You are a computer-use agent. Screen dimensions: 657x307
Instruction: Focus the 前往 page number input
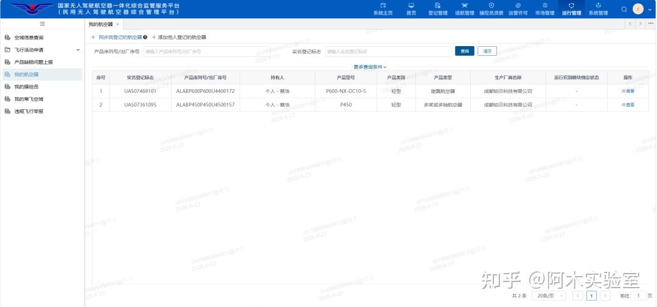click(638, 295)
